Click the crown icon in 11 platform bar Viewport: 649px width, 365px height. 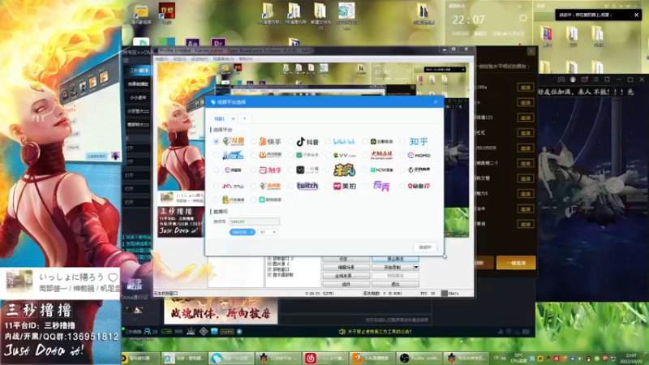click(x=191, y=331)
